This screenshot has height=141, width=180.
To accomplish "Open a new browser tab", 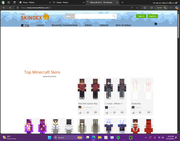I will tap(122, 3).
